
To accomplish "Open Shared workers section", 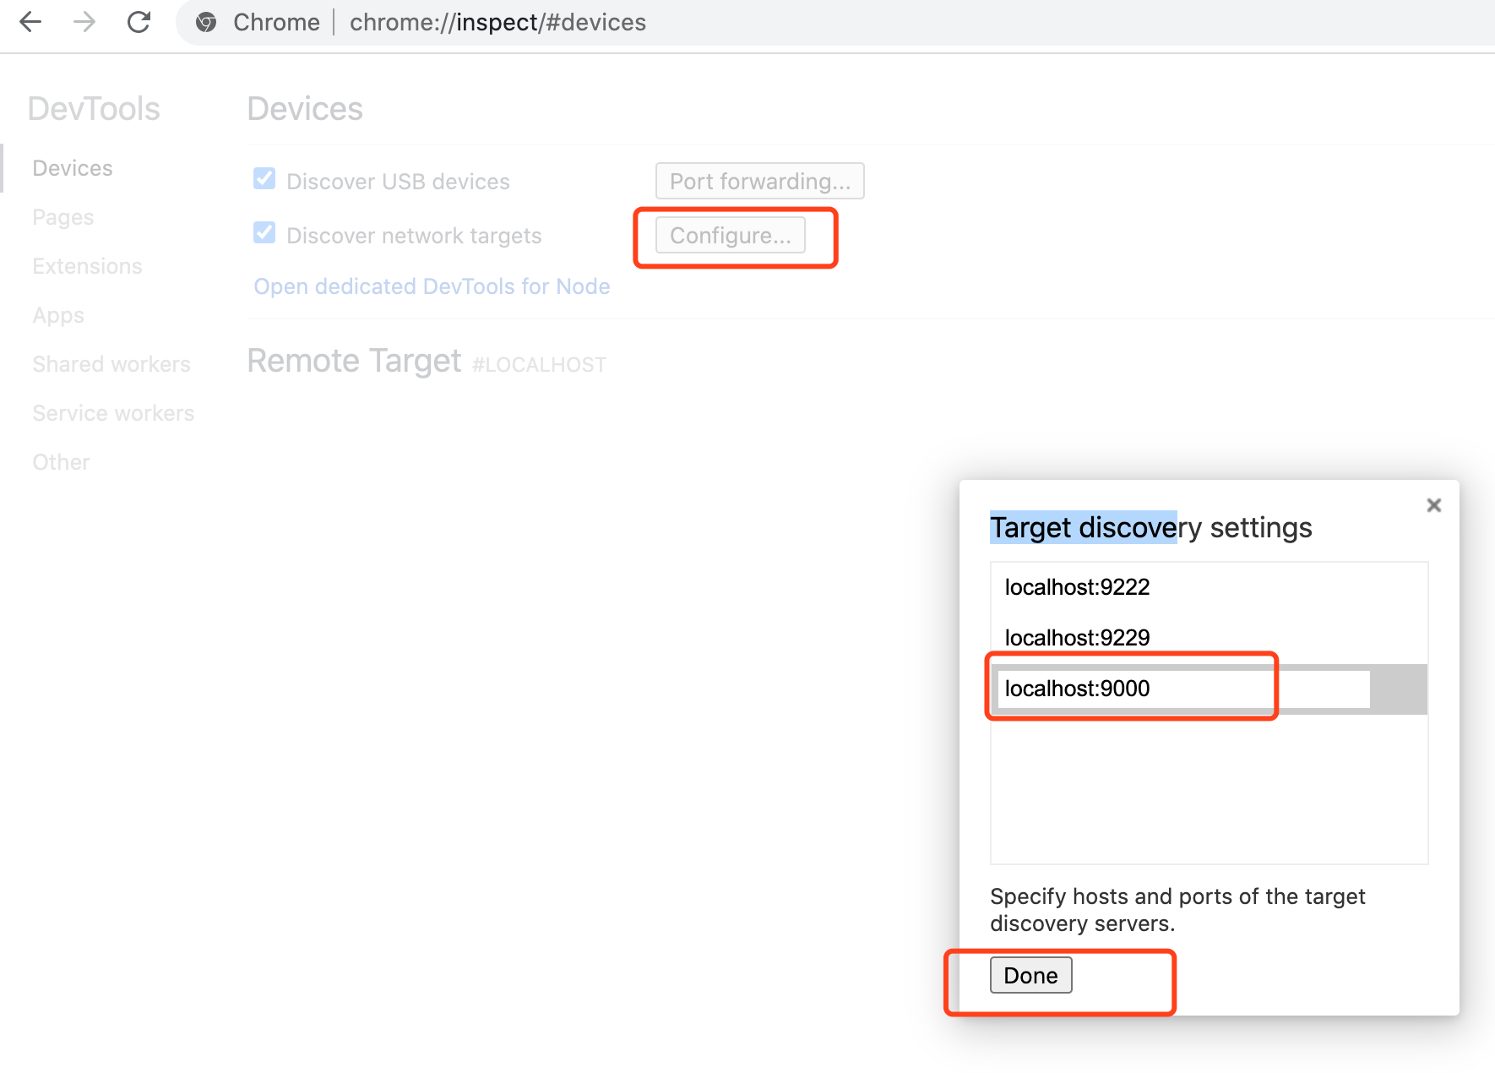I will 111,364.
